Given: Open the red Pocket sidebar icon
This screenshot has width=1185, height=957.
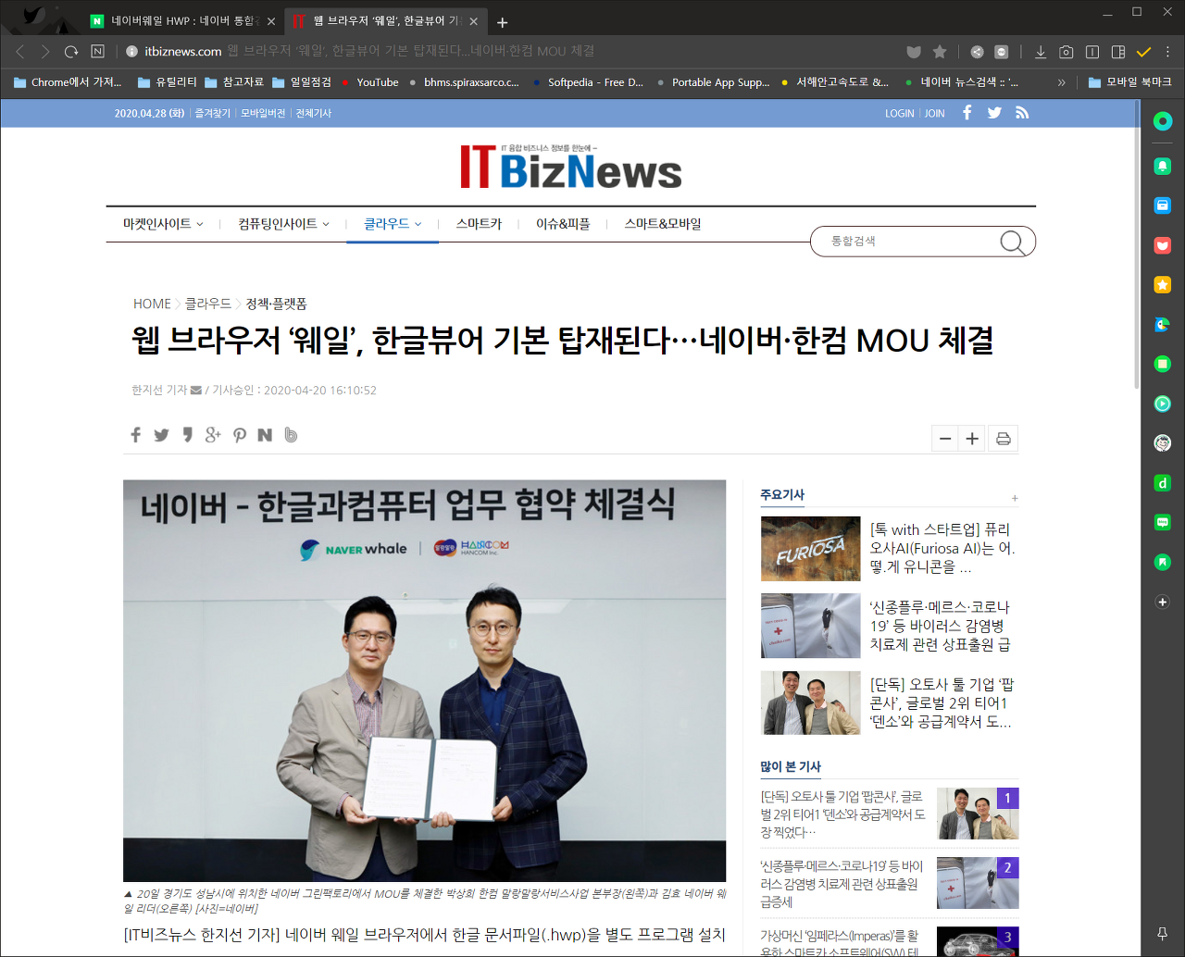Looking at the screenshot, I should [x=1163, y=245].
